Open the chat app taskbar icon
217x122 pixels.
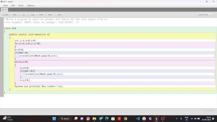click(x=82, y=119)
